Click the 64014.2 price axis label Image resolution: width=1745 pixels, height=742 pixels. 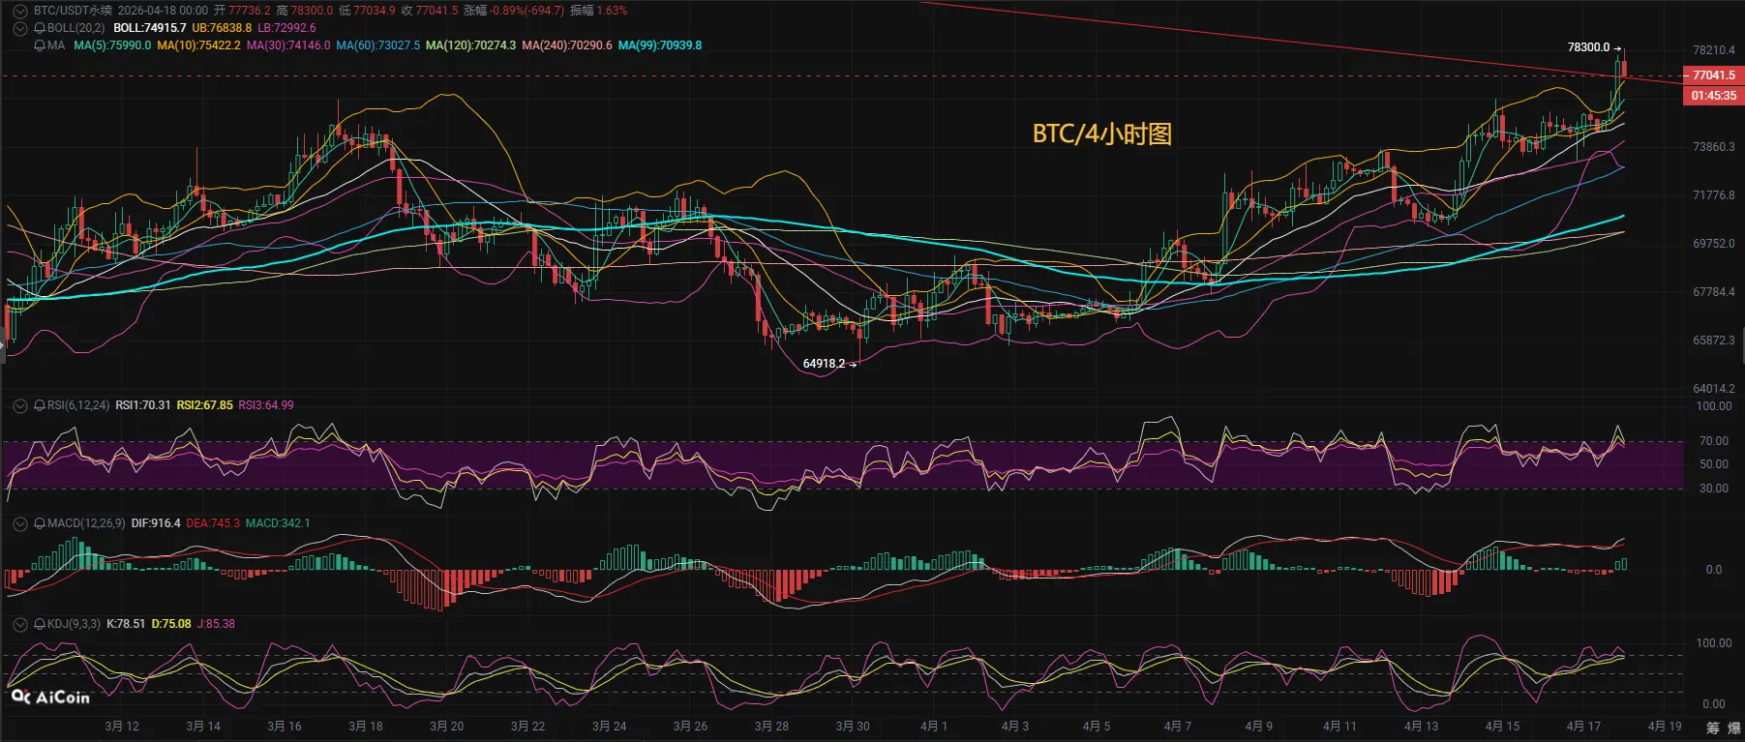coord(1713,389)
